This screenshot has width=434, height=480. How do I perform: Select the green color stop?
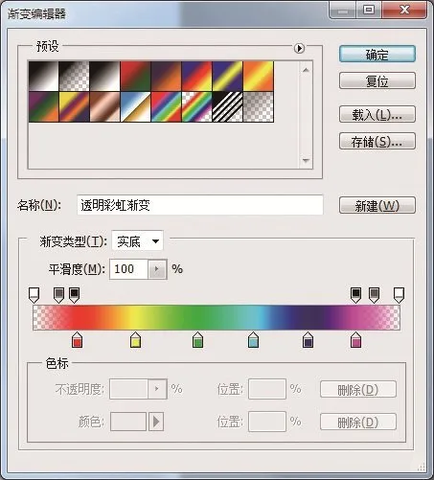(x=198, y=339)
